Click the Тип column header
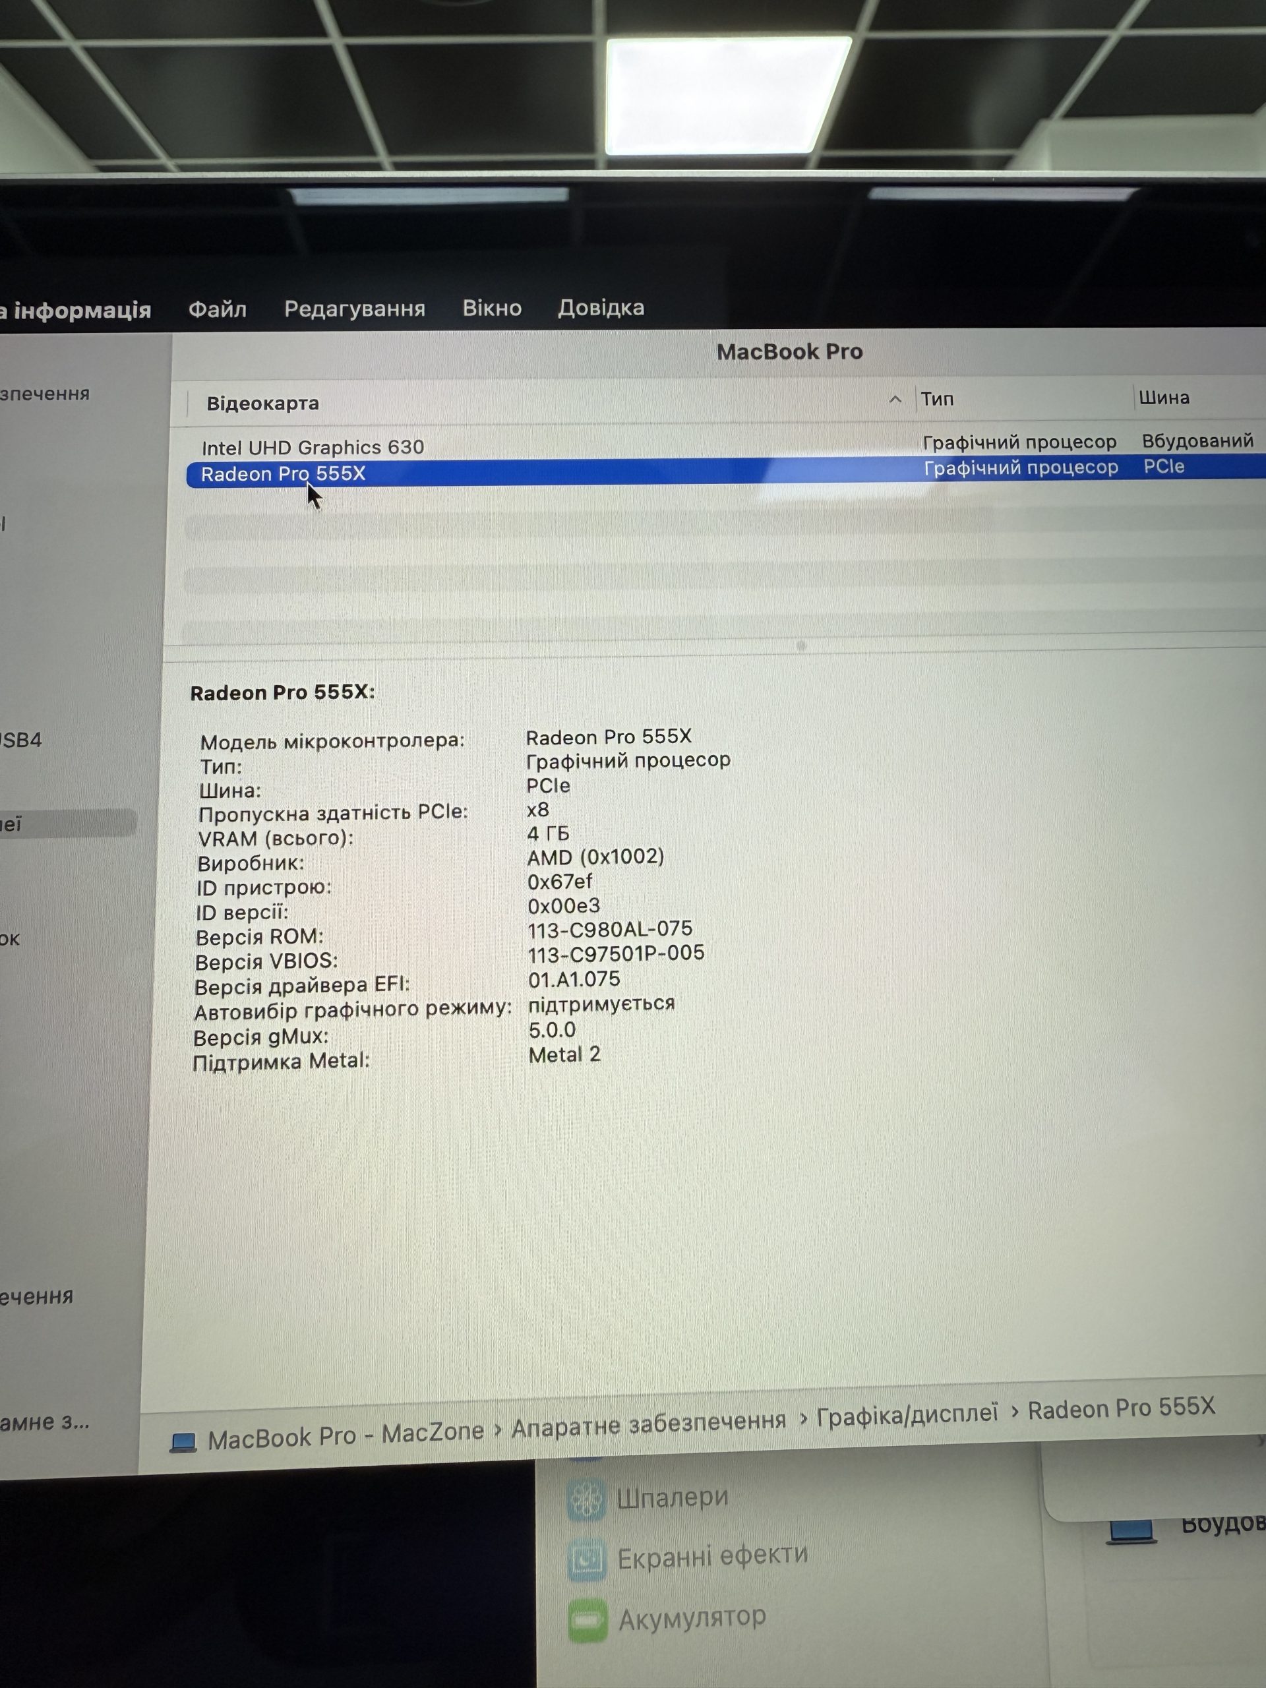 click(937, 398)
